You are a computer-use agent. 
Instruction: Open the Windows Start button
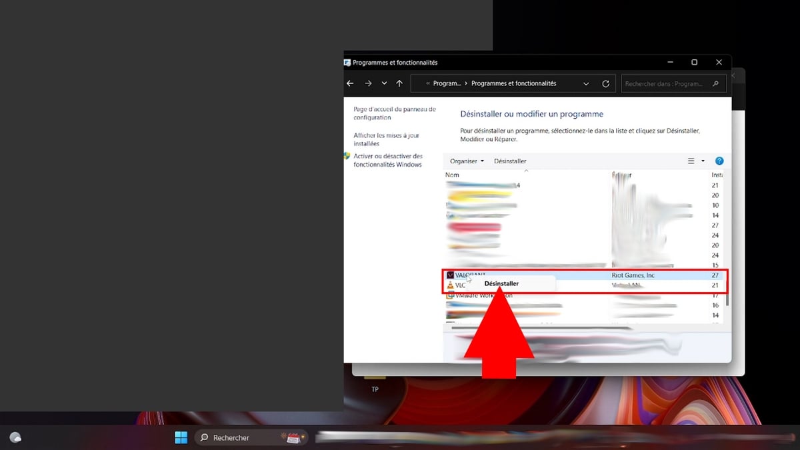pyautogui.click(x=181, y=437)
